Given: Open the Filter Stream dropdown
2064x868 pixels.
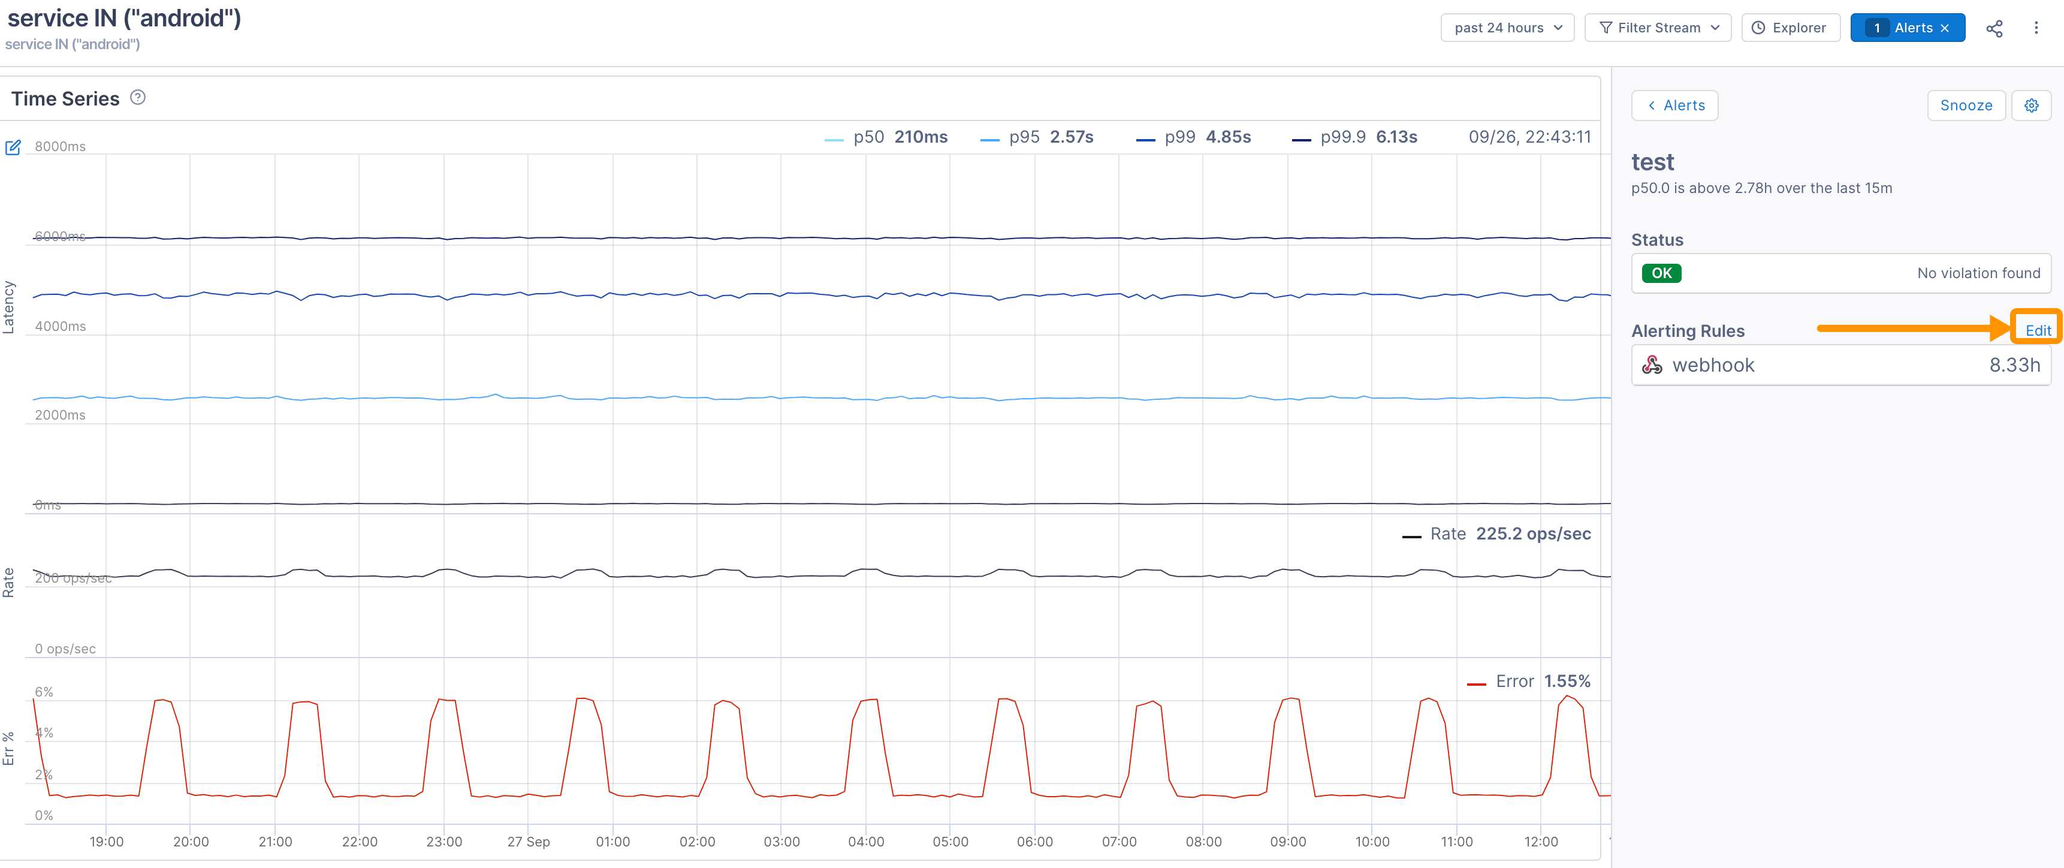Looking at the screenshot, I should [1657, 28].
